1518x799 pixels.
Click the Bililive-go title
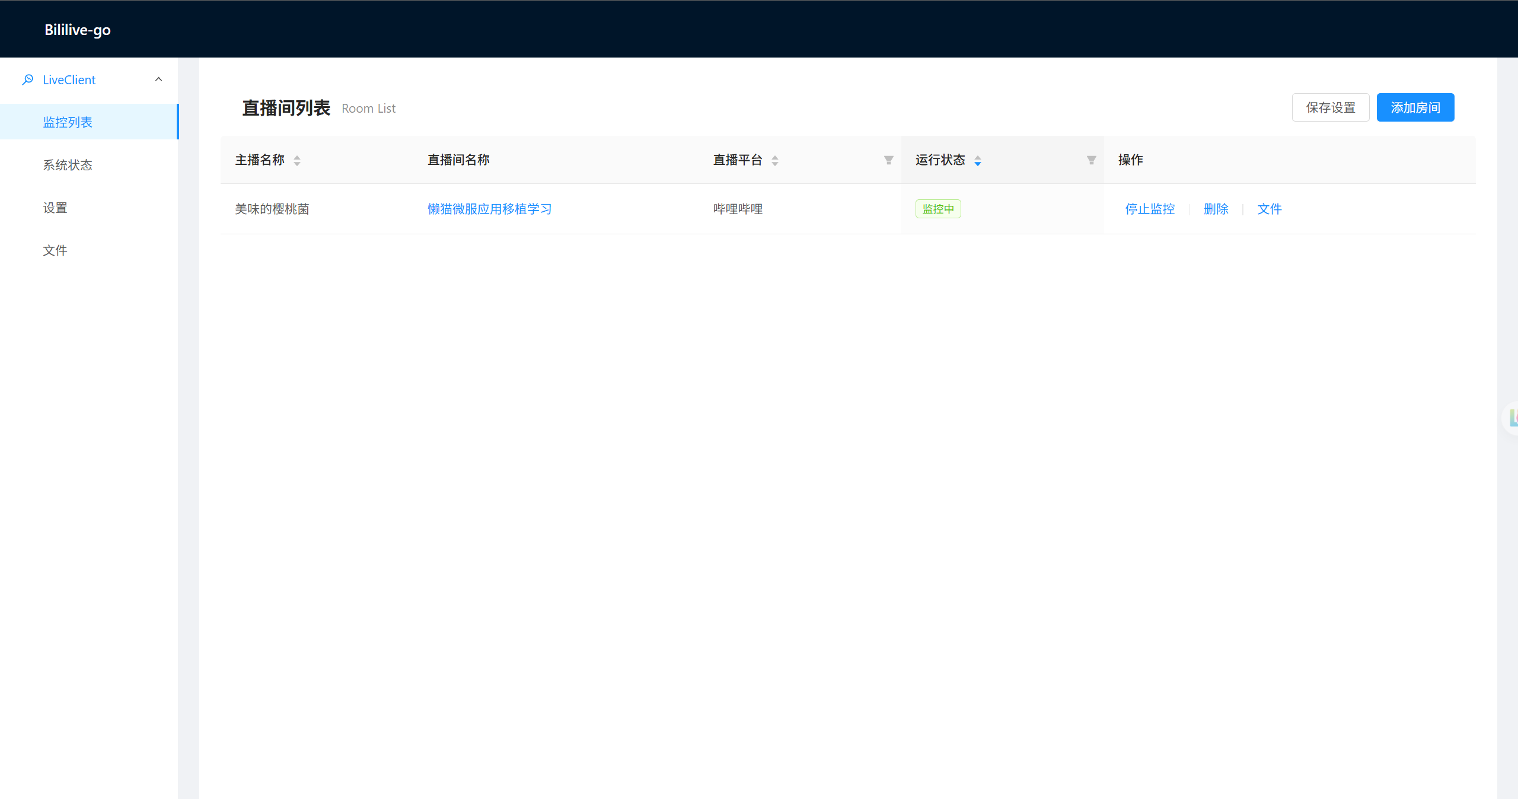(78, 30)
